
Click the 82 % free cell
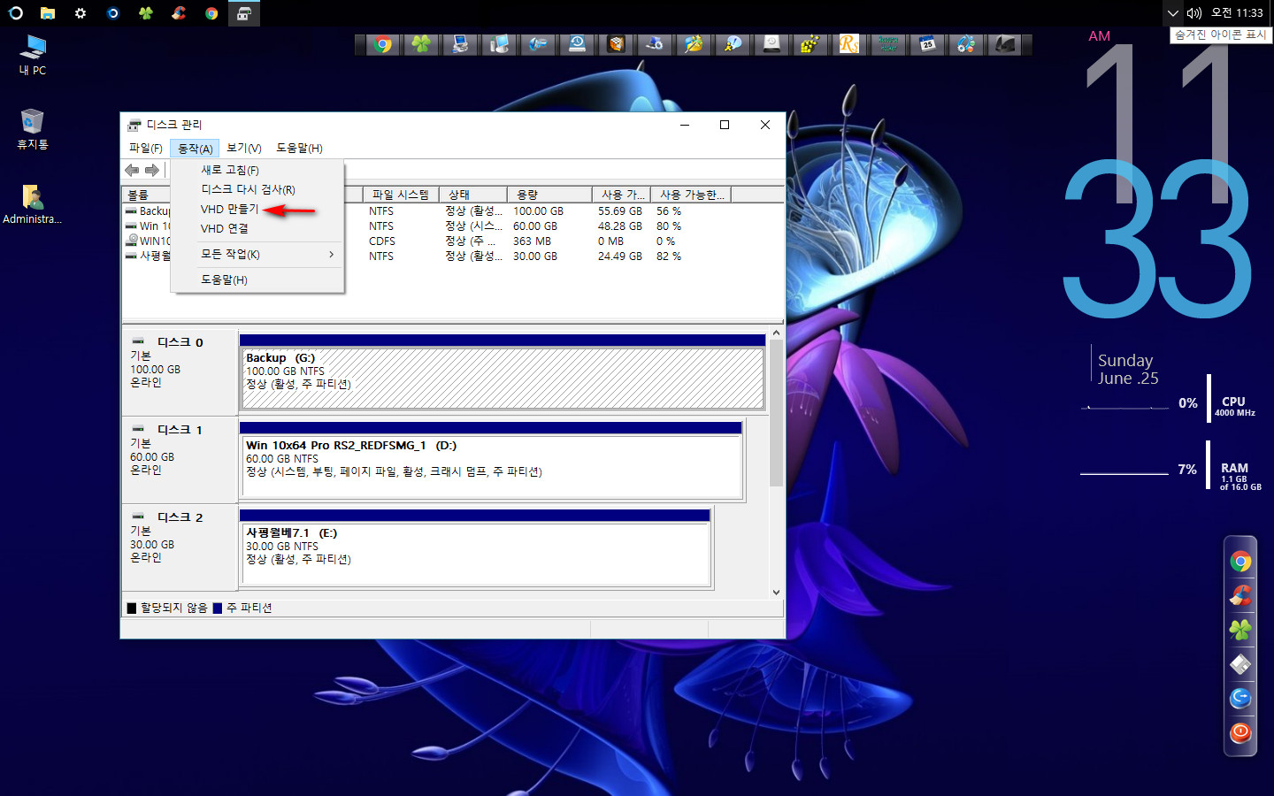click(x=669, y=256)
